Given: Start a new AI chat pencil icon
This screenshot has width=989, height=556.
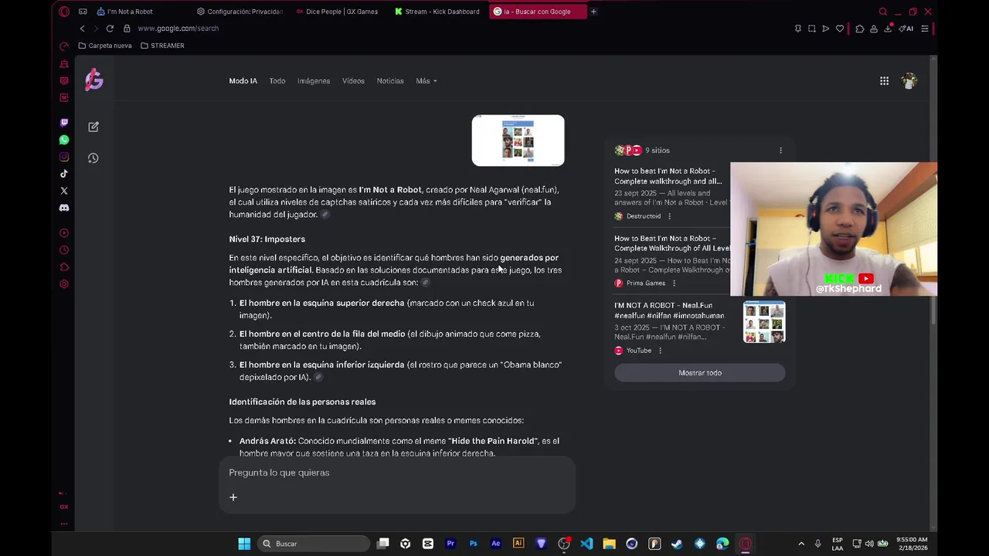Looking at the screenshot, I should point(93,127).
